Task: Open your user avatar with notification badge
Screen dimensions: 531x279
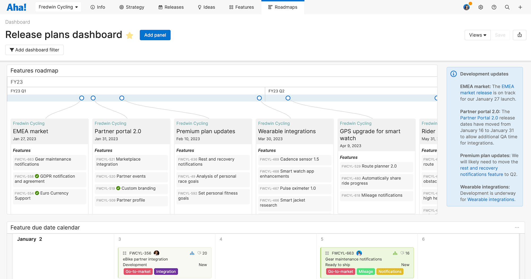Action: 466,7
